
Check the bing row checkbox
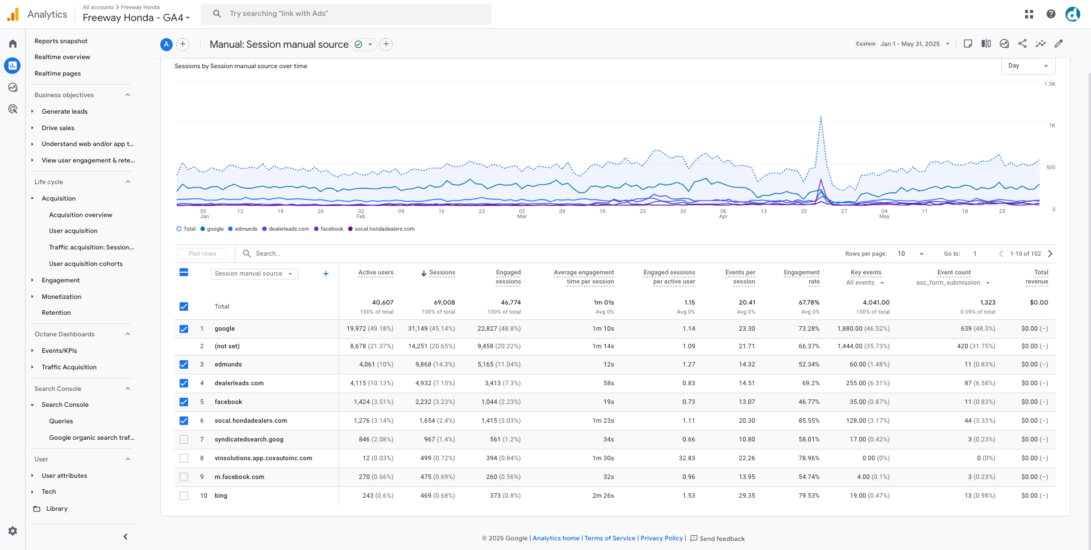click(184, 496)
